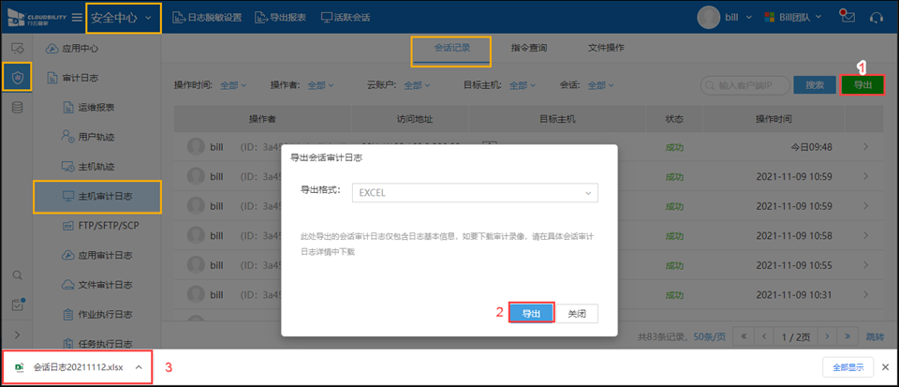Click the headset support icon
The image size is (899, 387).
877,17
